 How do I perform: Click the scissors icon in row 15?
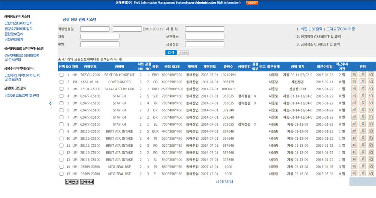[354, 174]
